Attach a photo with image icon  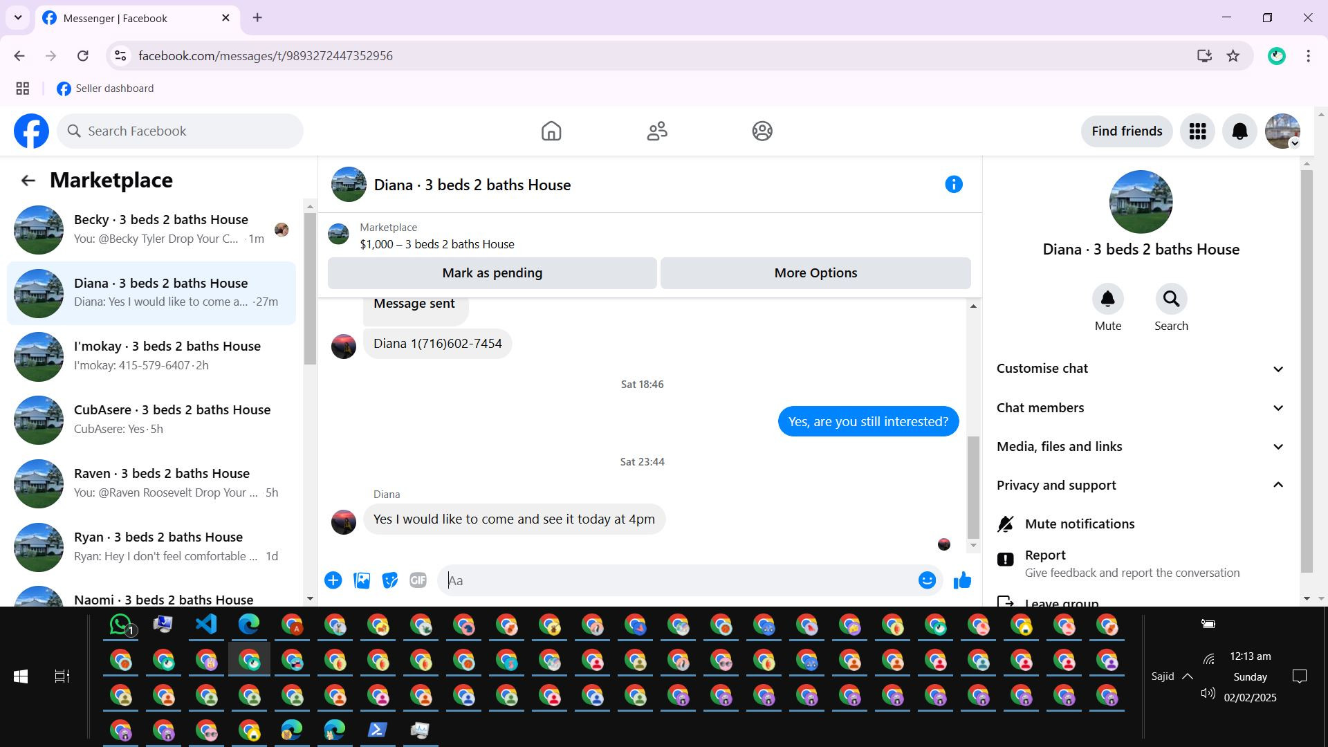click(362, 580)
